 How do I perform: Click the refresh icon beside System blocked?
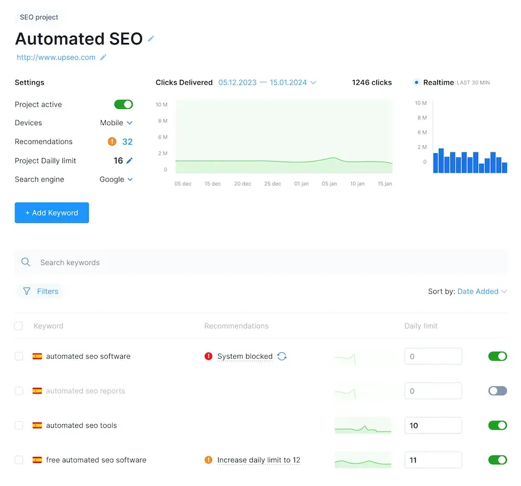click(281, 356)
